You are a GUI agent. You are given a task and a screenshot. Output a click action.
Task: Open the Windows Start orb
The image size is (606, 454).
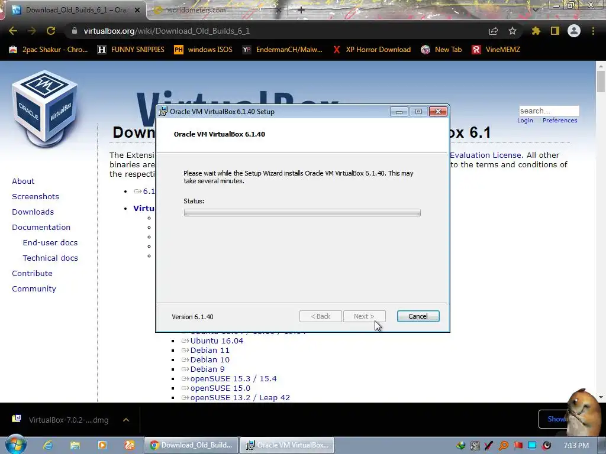click(x=15, y=445)
